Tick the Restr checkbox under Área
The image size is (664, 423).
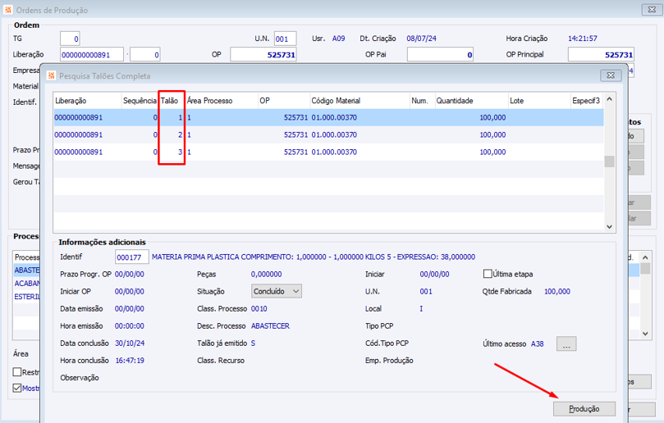[17, 372]
